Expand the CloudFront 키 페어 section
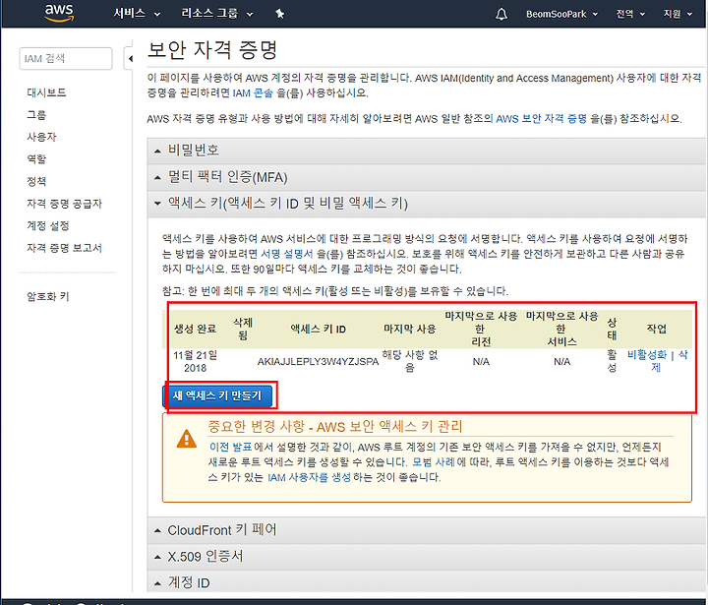The width and height of the screenshot is (708, 605). point(426,530)
